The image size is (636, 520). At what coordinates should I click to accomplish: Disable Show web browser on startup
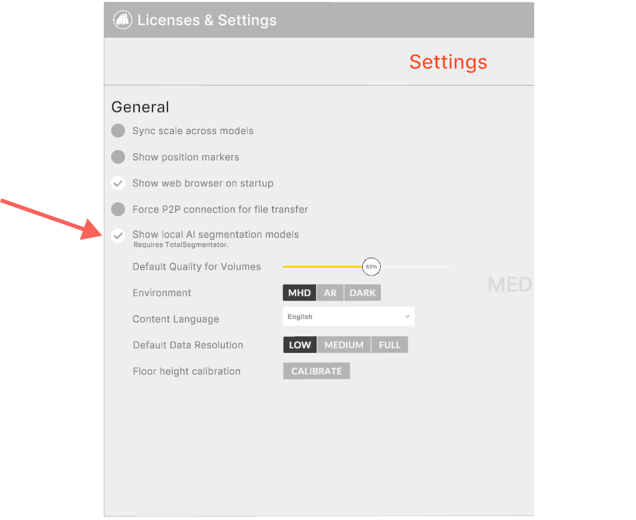pyautogui.click(x=118, y=183)
